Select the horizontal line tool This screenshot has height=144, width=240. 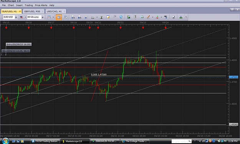click(x=142, y=17)
